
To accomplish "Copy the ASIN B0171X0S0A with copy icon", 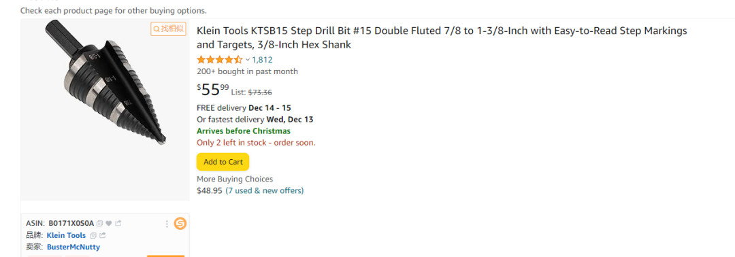I will (x=99, y=223).
